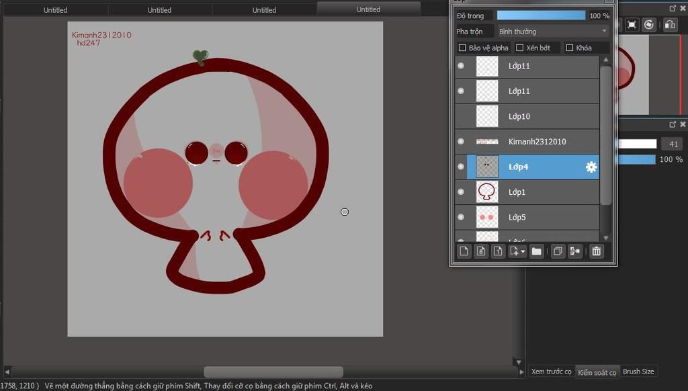The image size is (688, 391).
Task: Create a new color layer
Action: click(x=464, y=251)
